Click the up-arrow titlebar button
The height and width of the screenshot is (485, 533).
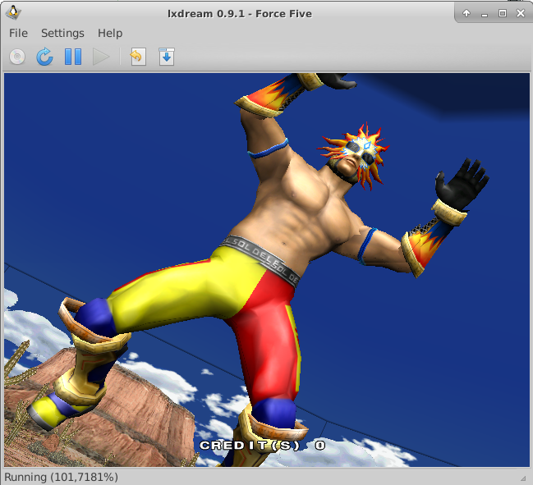click(466, 13)
